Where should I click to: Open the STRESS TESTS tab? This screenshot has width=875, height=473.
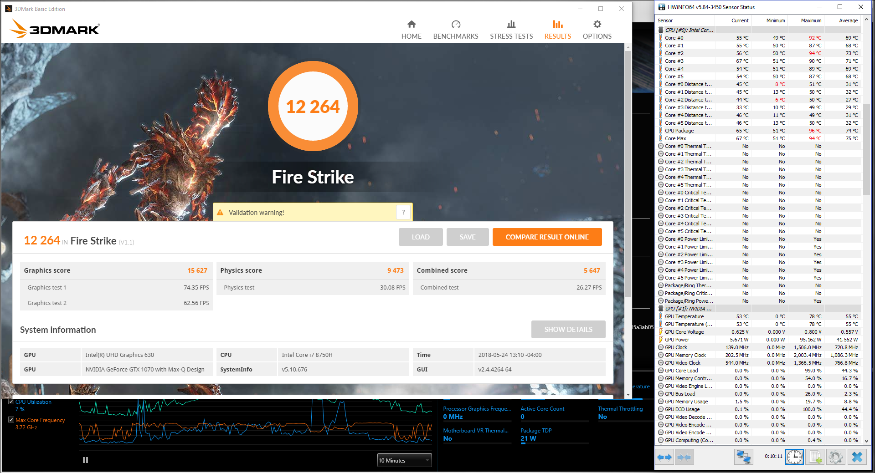(x=511, y=30)
